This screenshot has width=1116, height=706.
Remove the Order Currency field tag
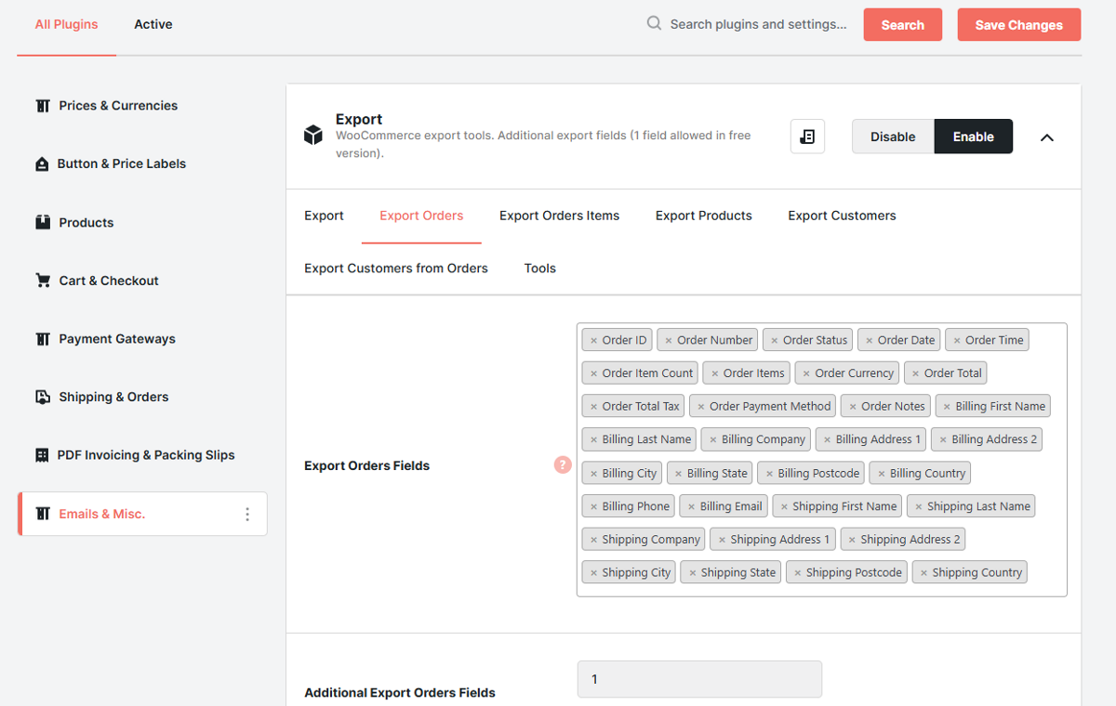coord(806,373)
